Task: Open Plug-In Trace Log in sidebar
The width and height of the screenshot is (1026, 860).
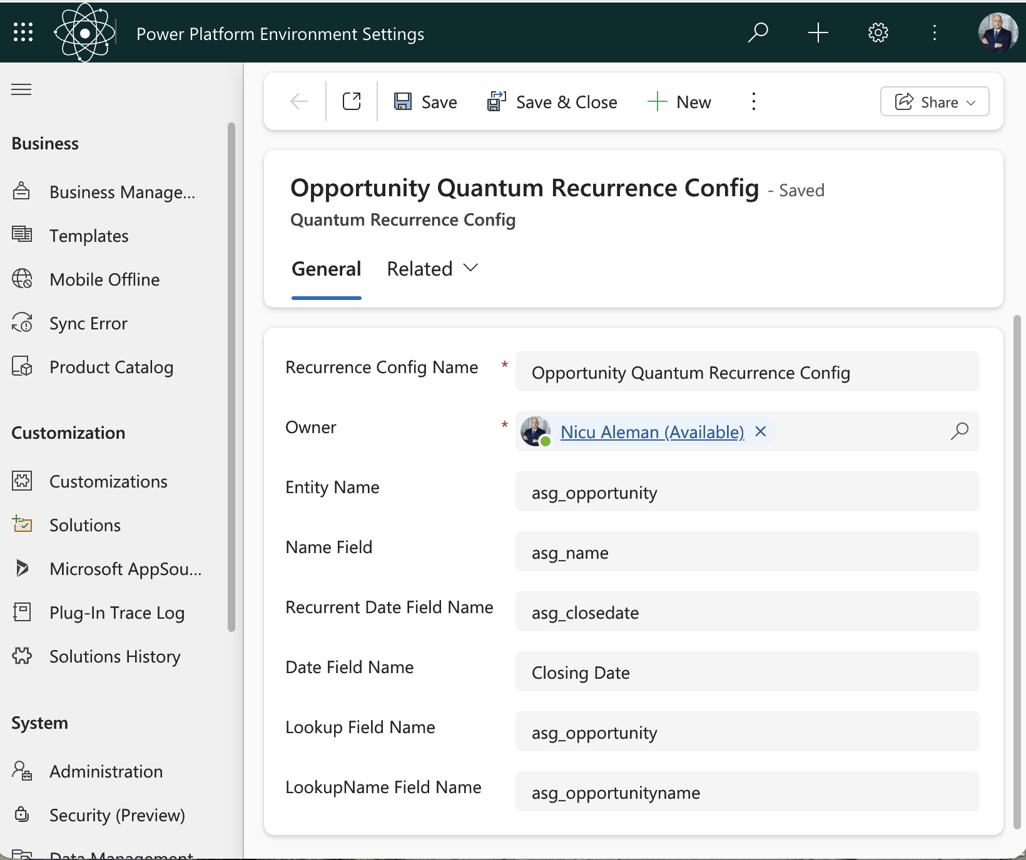Action: click(x=116, y=612)
